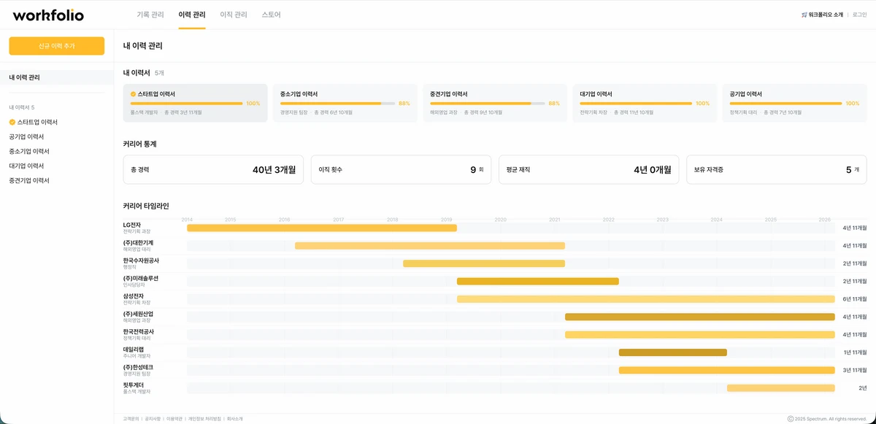Image resolution: width=876 pixels, height=424 pixels.
Task: Click the 데일리랩 company name
Action: click(134, 349)
